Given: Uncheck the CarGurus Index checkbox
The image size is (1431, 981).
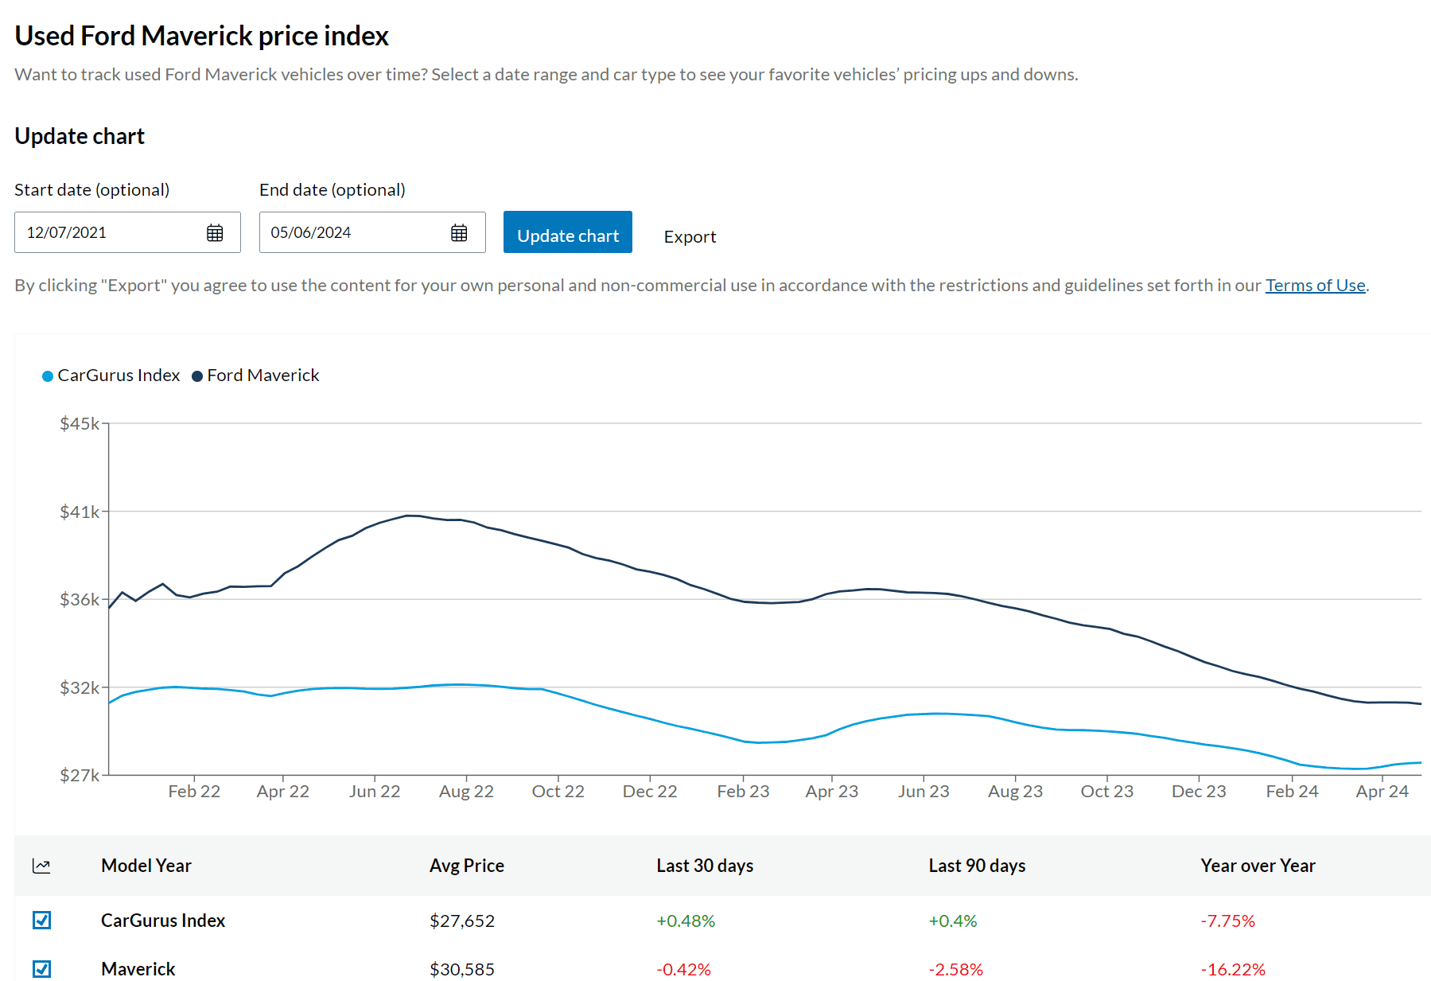Looking at the screenshot, I should 42,921.
